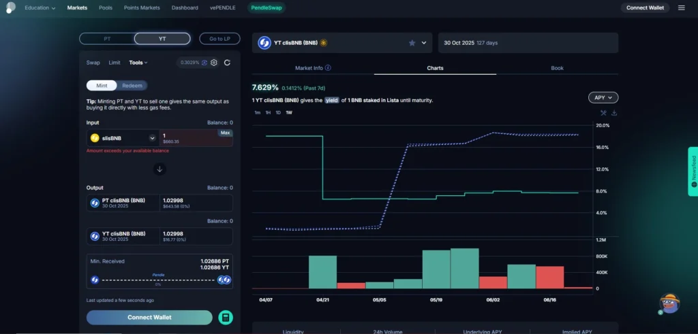Click Go to LP button

[219, 39]
